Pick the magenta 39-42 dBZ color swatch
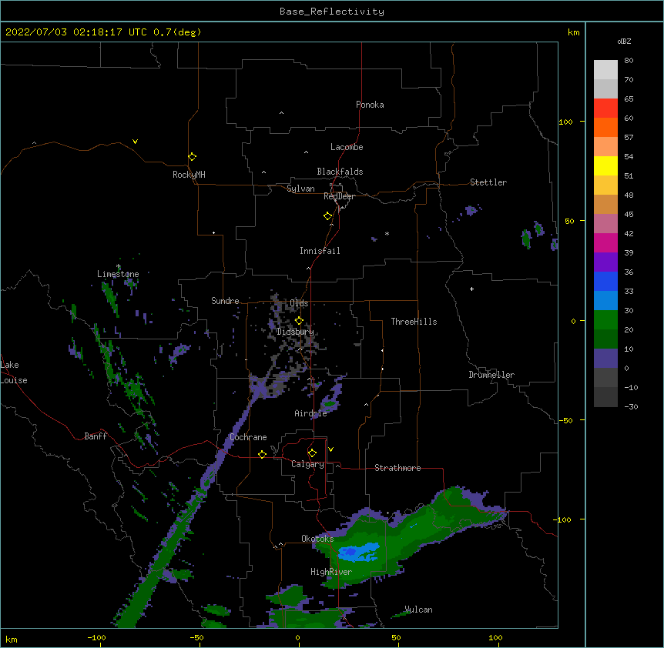 [x=605, y=242]
